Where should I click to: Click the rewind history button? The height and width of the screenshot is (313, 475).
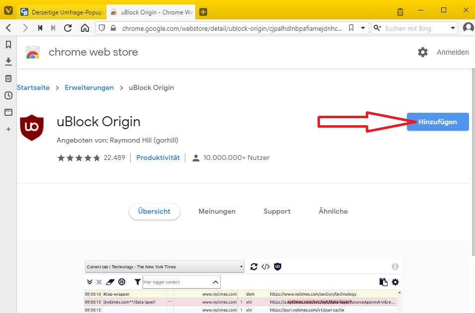click(x=40, y=28)
